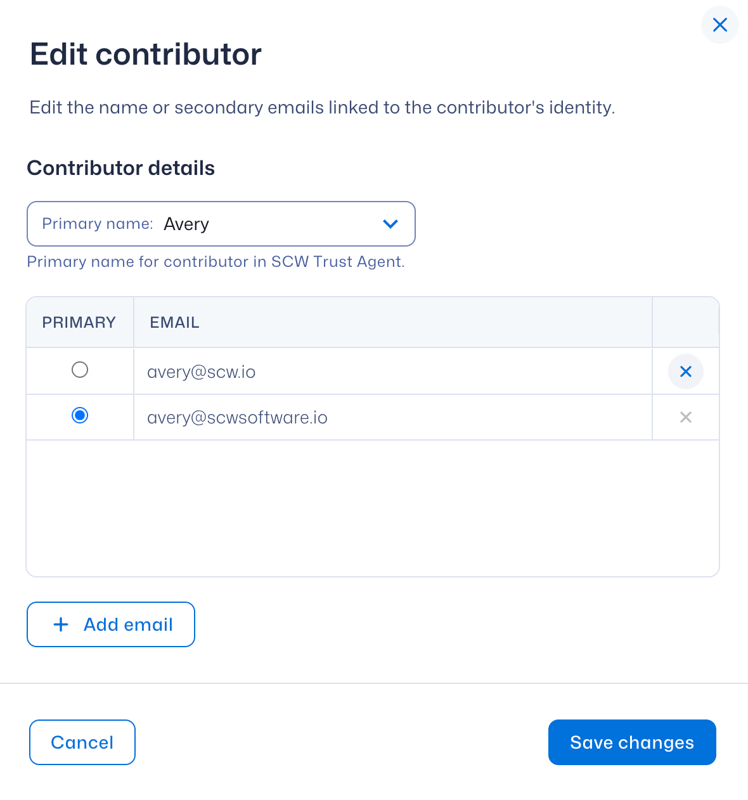The width and height of the screenshot is (748, 800).
Task: Select the avery@scwsoftware.io email cell
Action: click(237, 418)
